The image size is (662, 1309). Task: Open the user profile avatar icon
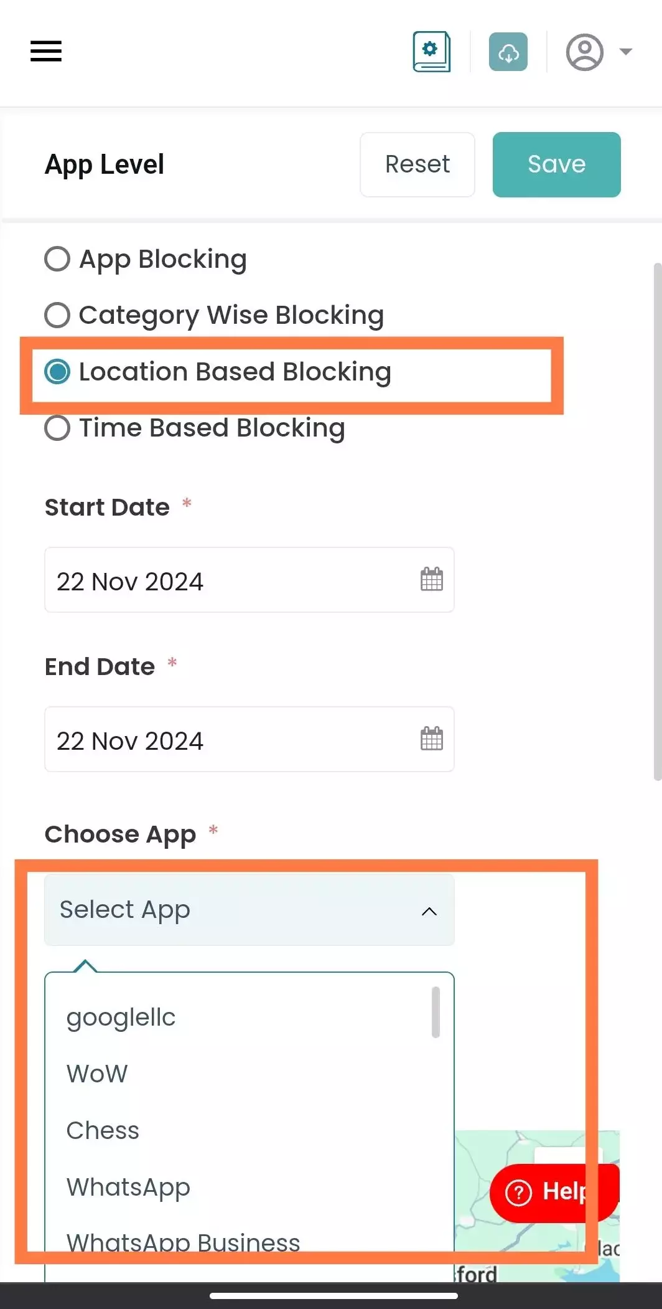pyautogui.click(x=584, y=52)
